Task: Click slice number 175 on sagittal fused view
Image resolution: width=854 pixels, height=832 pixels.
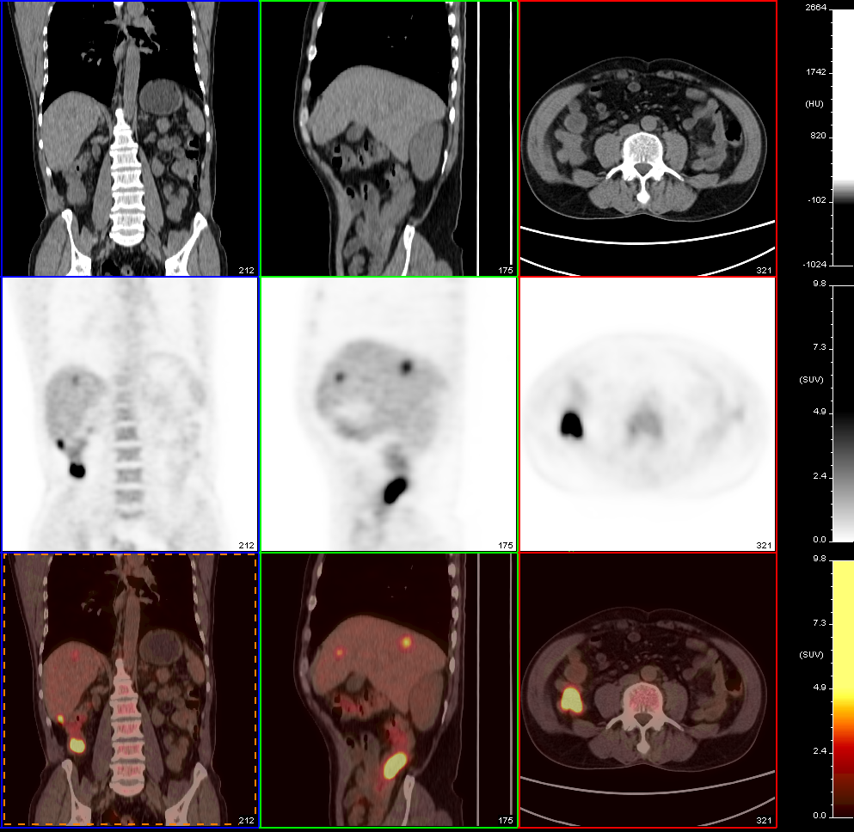Action: click(506, 820)
